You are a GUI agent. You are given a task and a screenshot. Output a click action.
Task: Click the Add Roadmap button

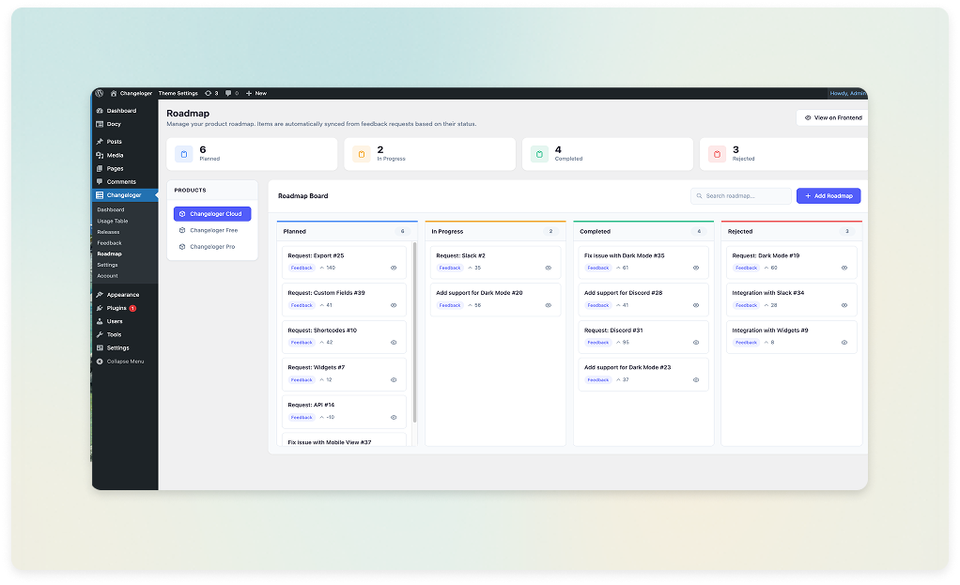pos(828,195)
